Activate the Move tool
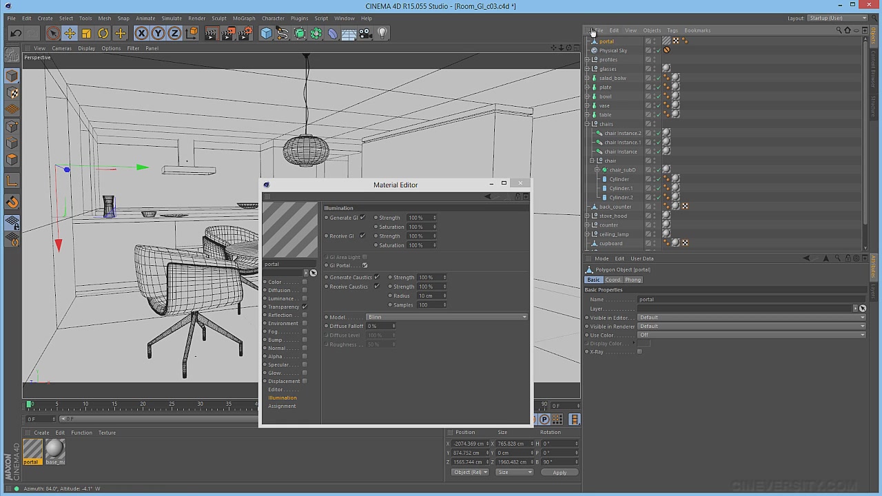The width and height of the screenshot is (882, 496). point(70,33)
